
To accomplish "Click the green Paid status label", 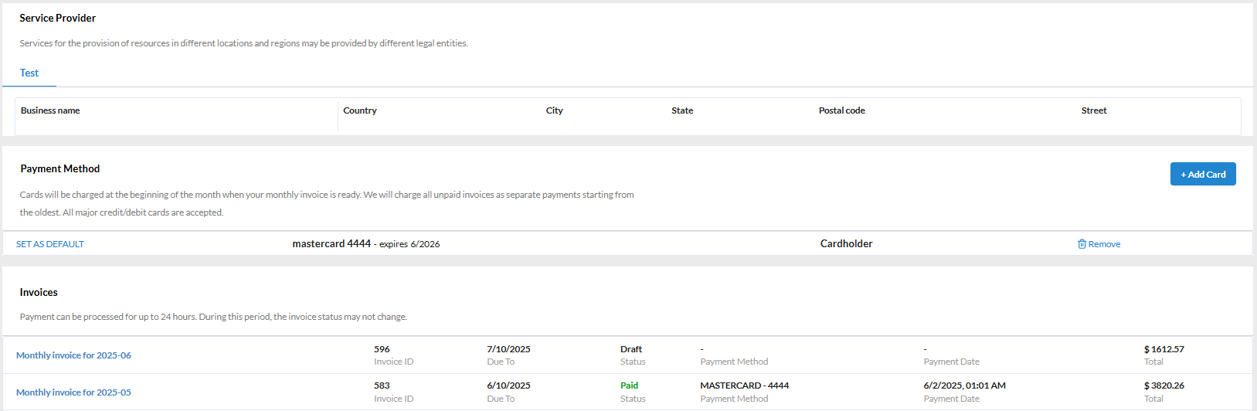I will [629, 386].
